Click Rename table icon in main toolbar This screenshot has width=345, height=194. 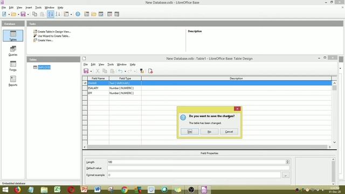pyautogui.click(x=117, y=15)
